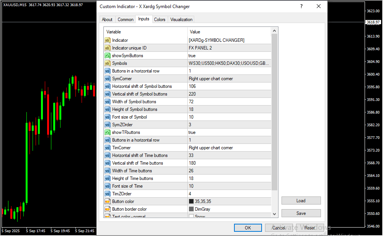The width and height of the screenshot is (383, 236).
Task: Click the color icon beside Button border color
Action: point(107,209)
